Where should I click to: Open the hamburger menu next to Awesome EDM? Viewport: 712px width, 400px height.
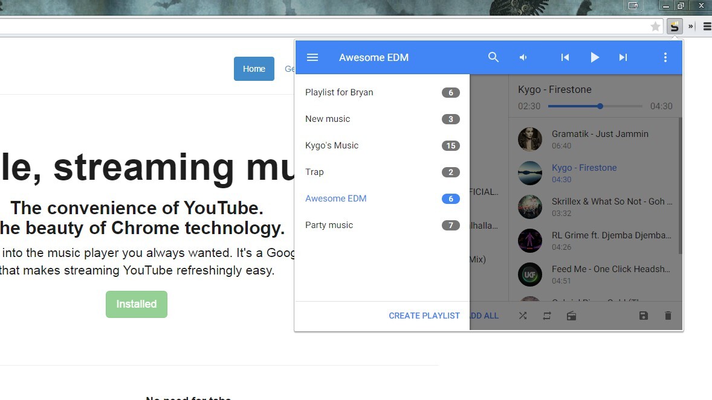312,57
